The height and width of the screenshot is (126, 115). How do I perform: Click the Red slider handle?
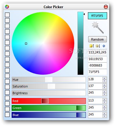(x=45, y=101)
